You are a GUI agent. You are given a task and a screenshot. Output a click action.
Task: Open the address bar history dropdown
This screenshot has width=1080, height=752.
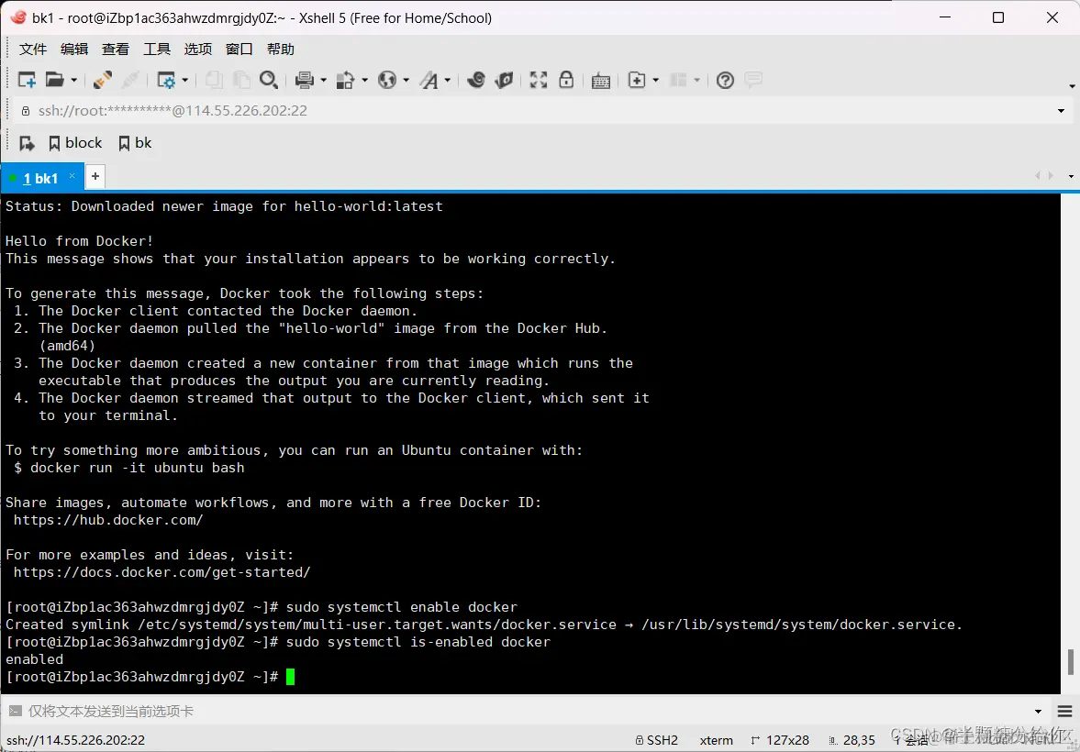pyautogui.click(x=1061, y=111)
